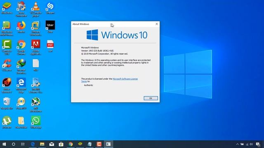Screen dimensions: 264x148
Task: Select the PDF file on desktop
Action: (50, 46)
